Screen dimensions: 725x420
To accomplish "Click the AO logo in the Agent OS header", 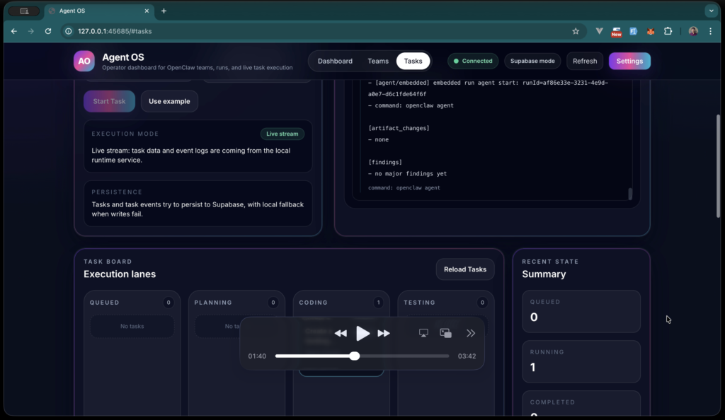I will coord(84,62).
